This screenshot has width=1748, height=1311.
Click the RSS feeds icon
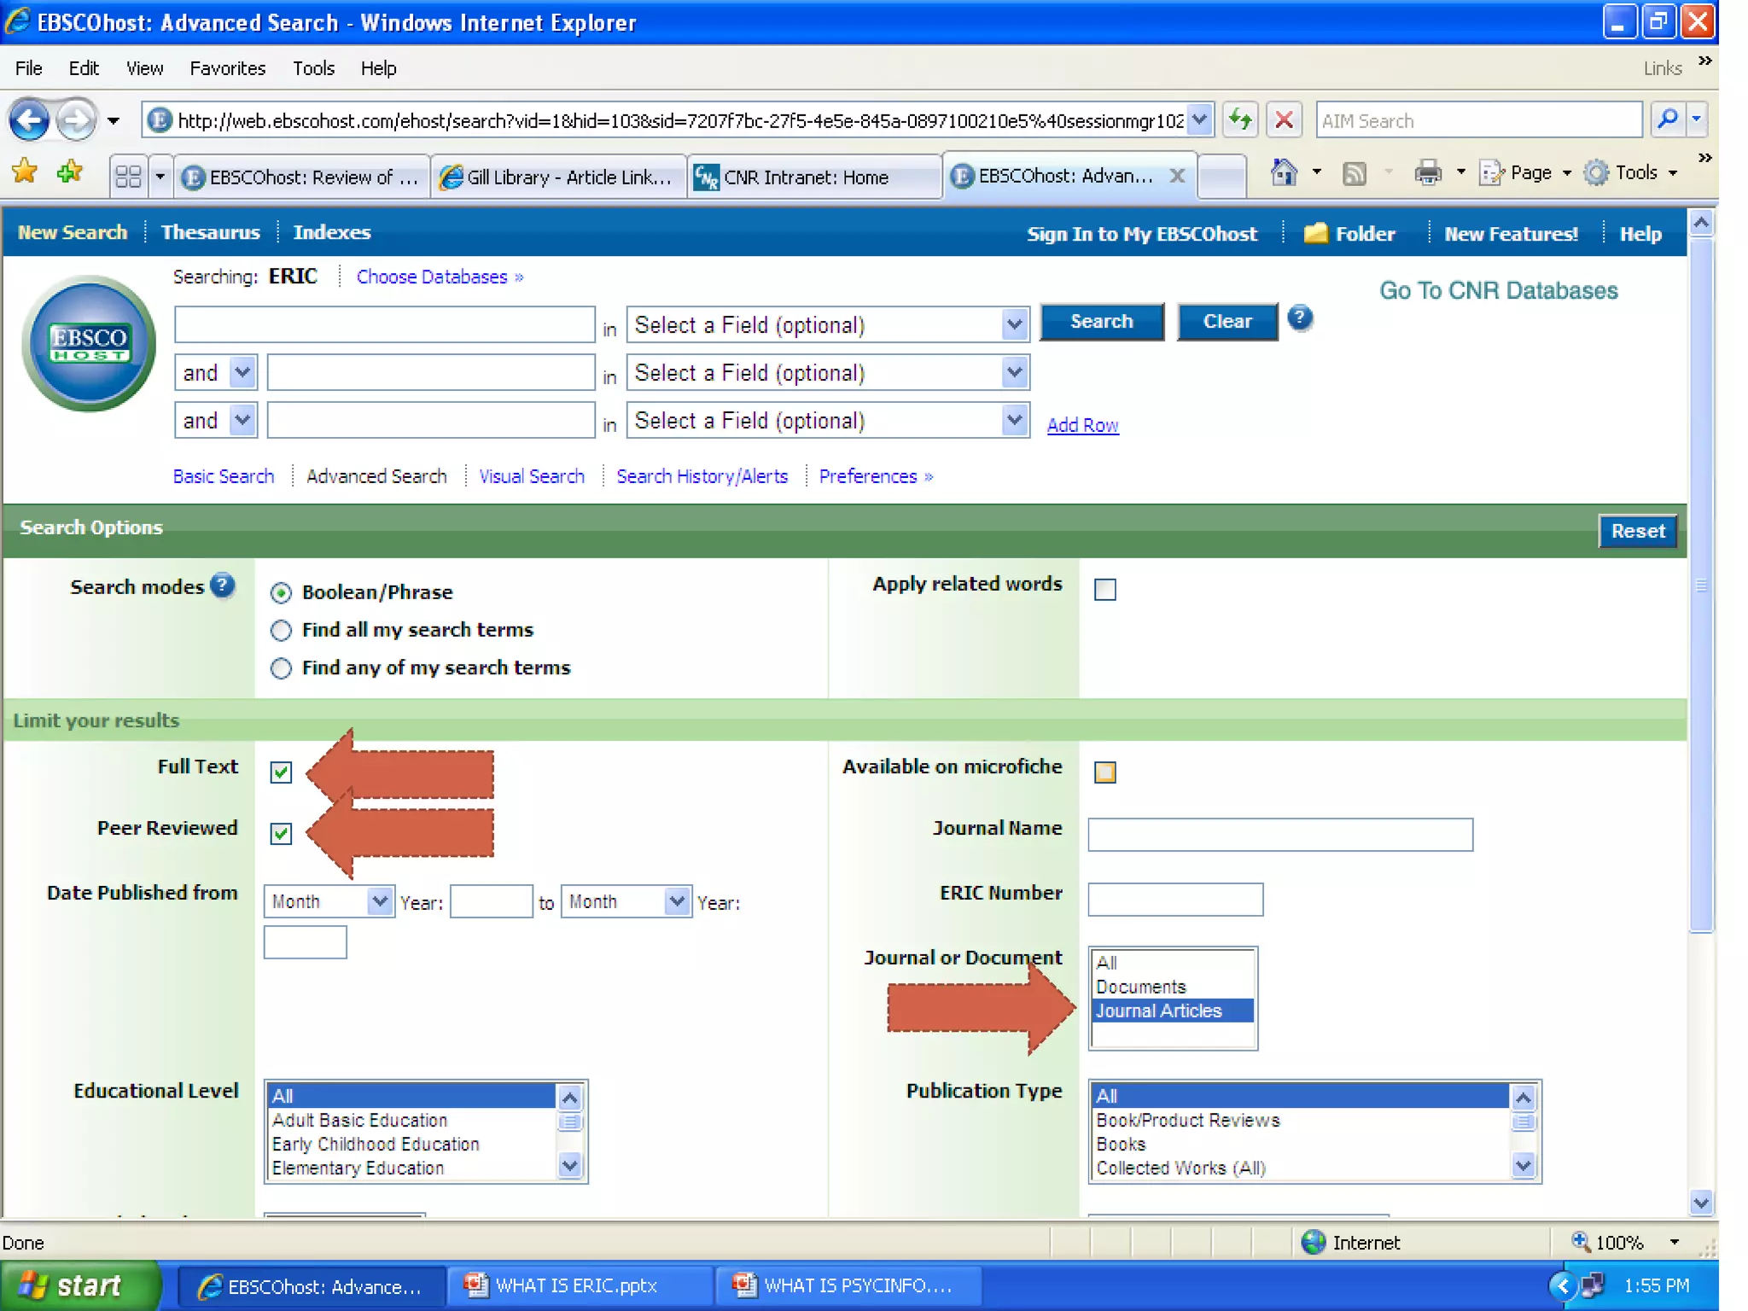click(1355, 173)
